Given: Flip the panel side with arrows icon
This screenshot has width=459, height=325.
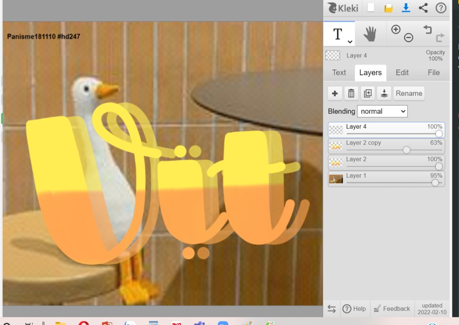Looking at the screenshot, I should coord(332,308).
